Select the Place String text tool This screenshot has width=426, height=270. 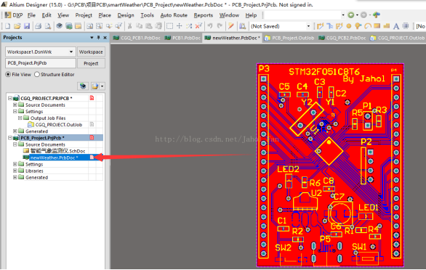tap(396, 26)
